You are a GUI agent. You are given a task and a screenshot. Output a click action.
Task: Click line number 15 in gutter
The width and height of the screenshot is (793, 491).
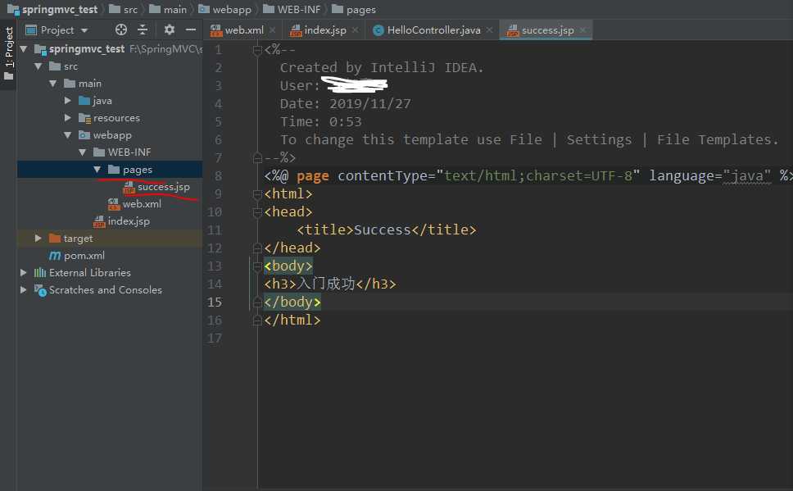215,302
